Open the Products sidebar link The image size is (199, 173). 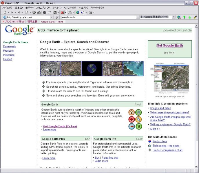pyautogui.click(x=8, y=51)
